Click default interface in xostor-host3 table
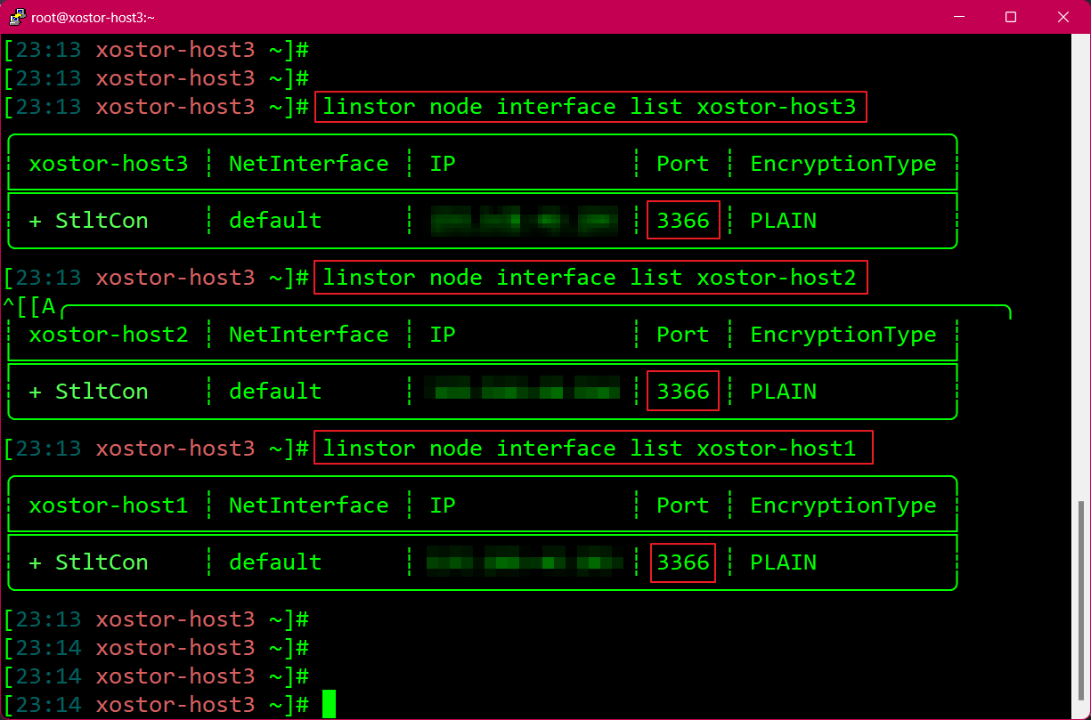 [x=275, y=221]
